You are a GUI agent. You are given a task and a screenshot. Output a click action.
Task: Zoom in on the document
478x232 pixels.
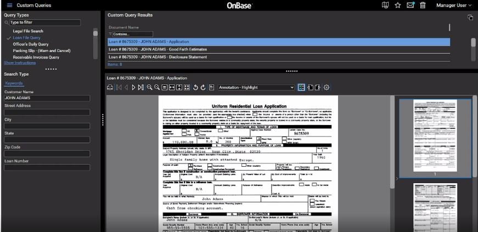149,88
